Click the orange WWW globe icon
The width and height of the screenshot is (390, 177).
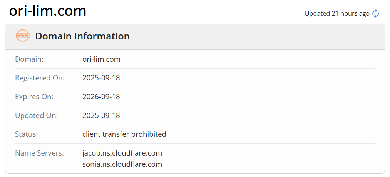[x=23, y=36]
